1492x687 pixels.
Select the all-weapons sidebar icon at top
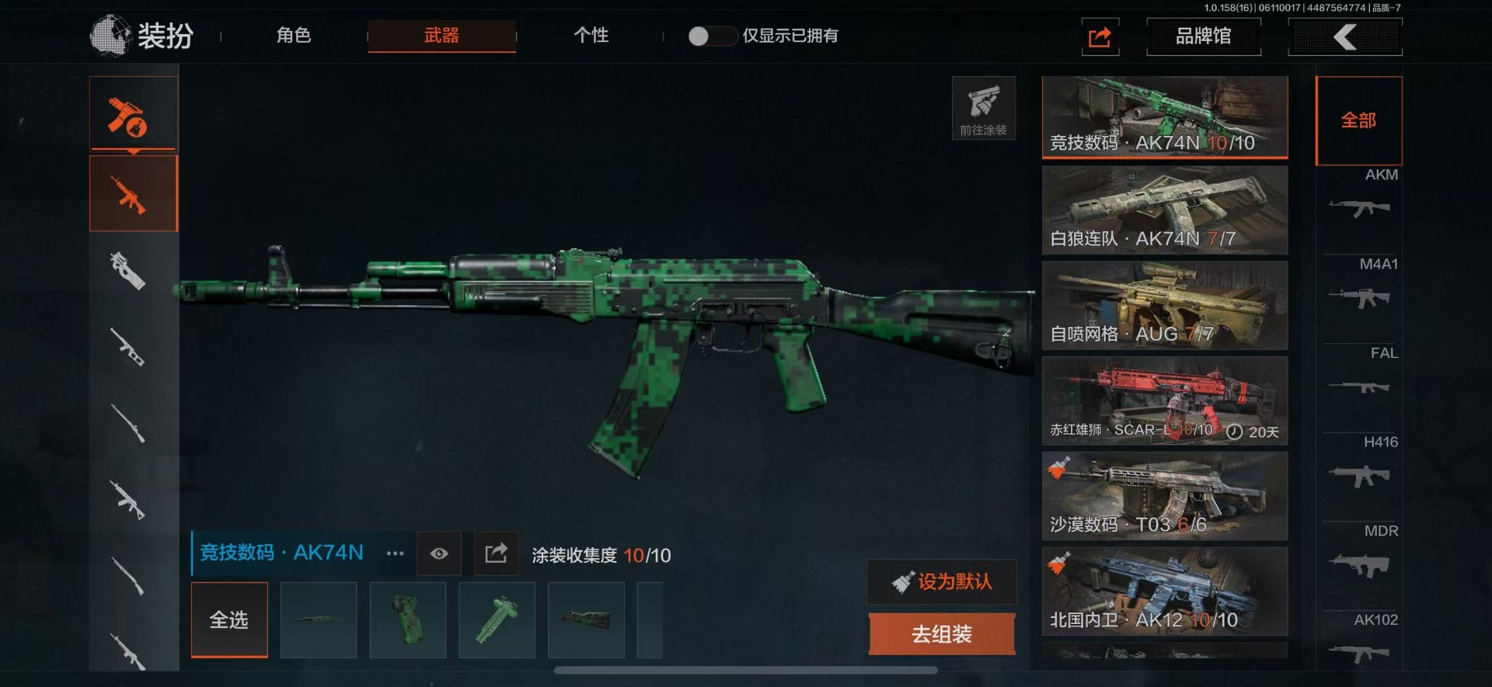(x=134, y=113)
